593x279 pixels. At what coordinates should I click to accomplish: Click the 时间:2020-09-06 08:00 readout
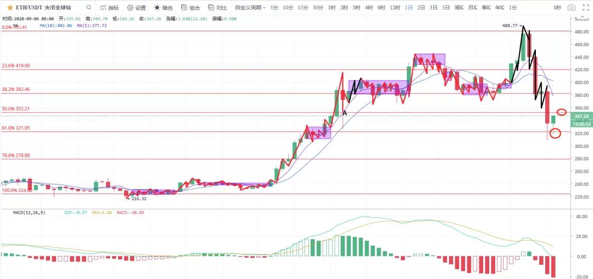pyautogui.click(x=28, y=19)
